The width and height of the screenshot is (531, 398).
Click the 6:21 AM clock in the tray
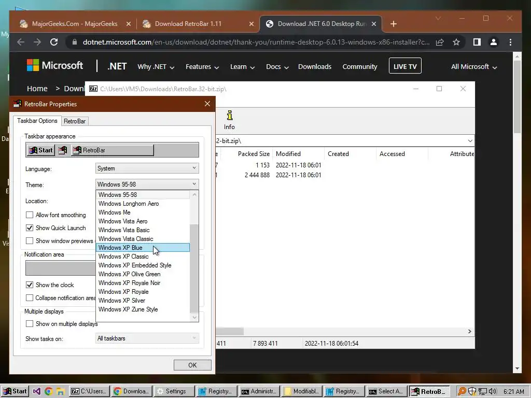(514, 392)
